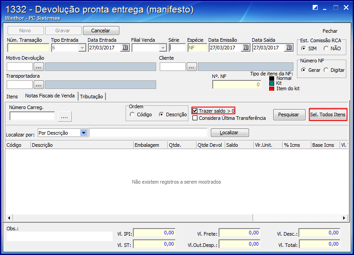Focus the Obs. notes field

tap(60, 236)
